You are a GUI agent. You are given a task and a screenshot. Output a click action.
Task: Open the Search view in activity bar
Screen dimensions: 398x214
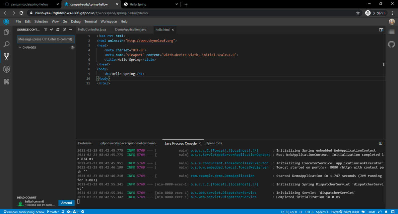[6, 44]
